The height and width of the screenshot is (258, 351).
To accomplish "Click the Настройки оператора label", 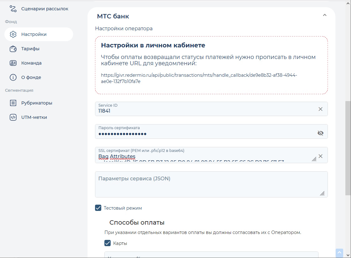I will click(124, 29).
